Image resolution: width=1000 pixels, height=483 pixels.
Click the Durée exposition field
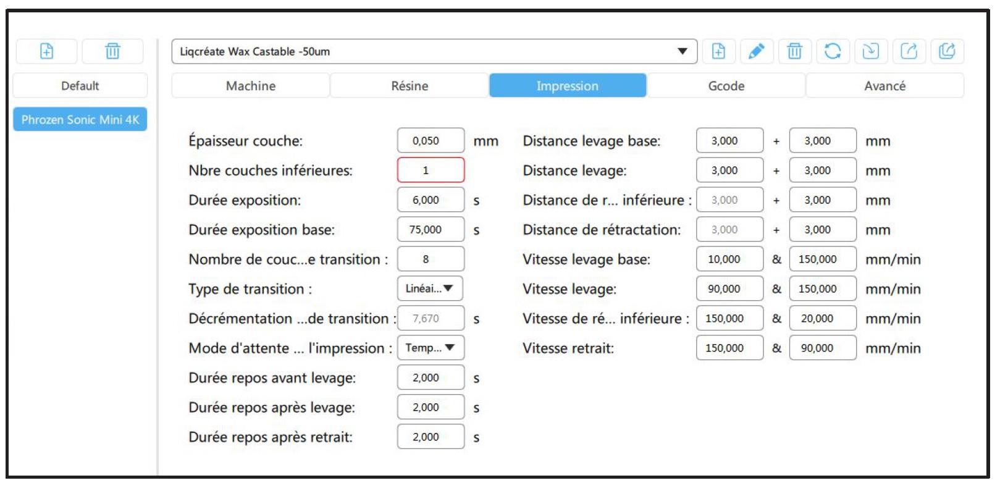(431, 199)
